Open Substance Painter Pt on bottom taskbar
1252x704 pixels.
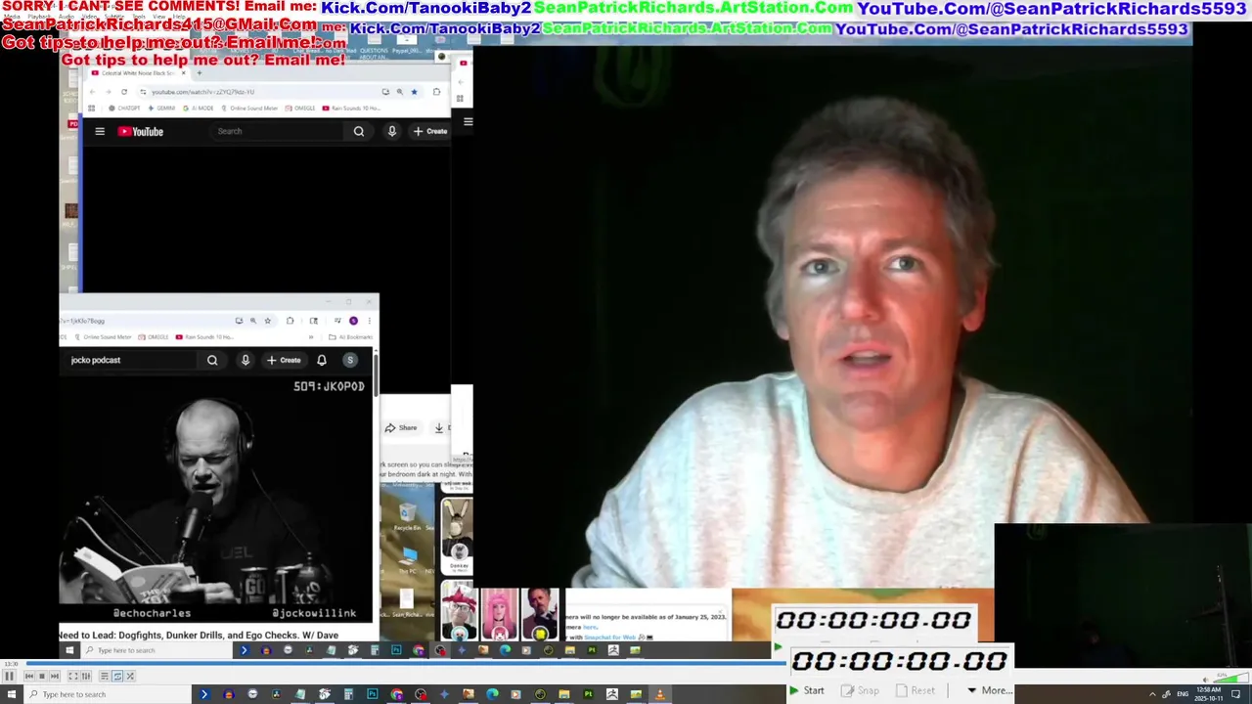(588, 694)
